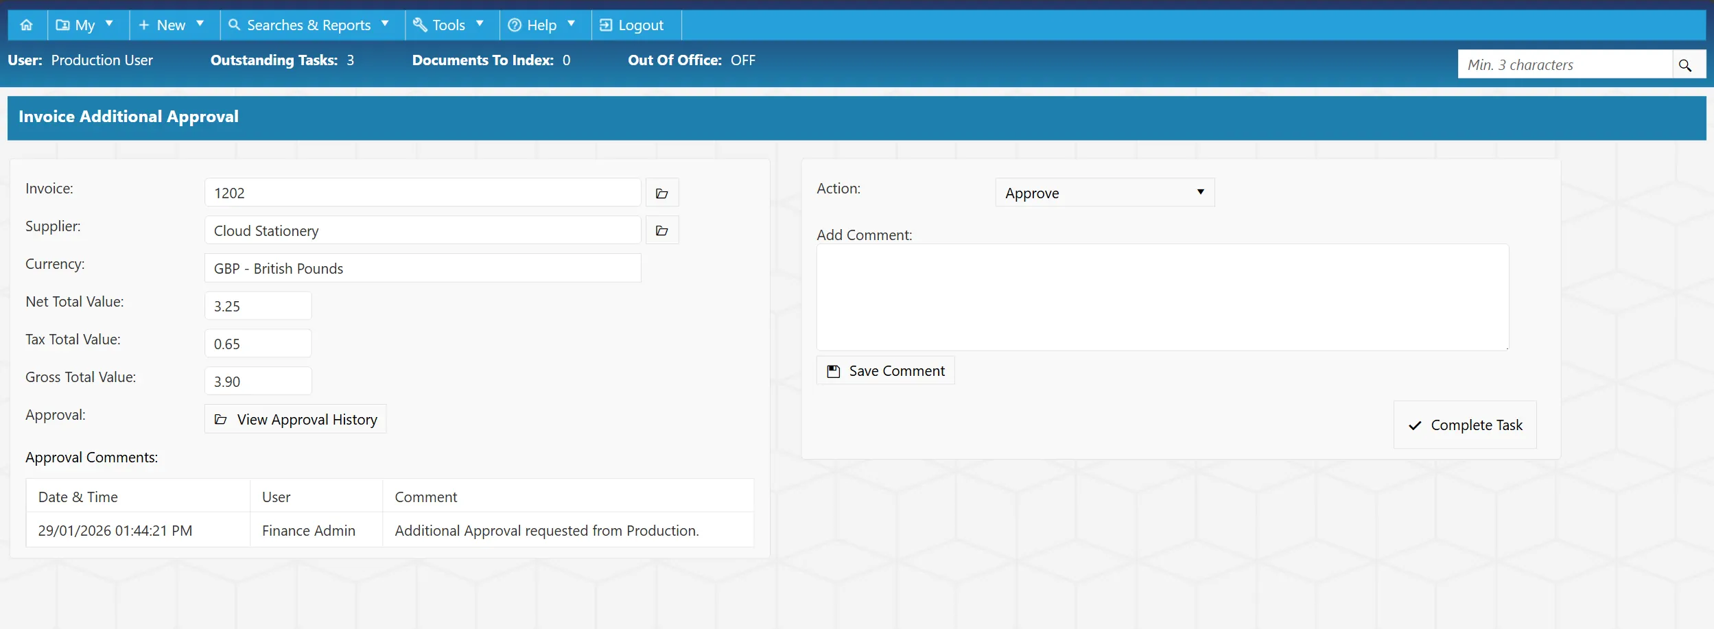This screenshot has height=629, width=1714.
Task: Click the Tax Total Value field
Action: coord(258,344)
